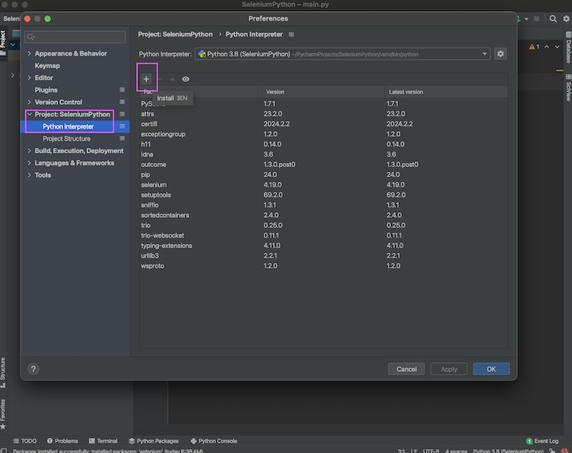Open the Python Interpreter dropdown
The height and width of the screenshot is (453, 572).
342,54
